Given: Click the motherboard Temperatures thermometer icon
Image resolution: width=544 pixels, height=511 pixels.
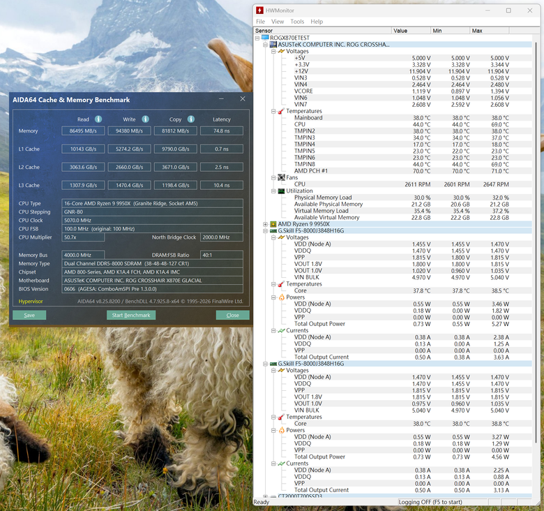Looking at the screenshot, I should pos(281,111).
